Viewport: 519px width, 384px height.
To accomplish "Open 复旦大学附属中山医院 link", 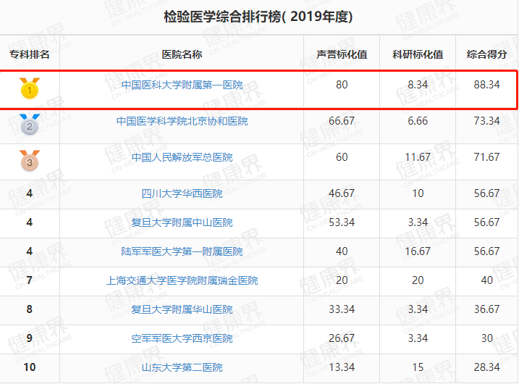I will 182,222.
